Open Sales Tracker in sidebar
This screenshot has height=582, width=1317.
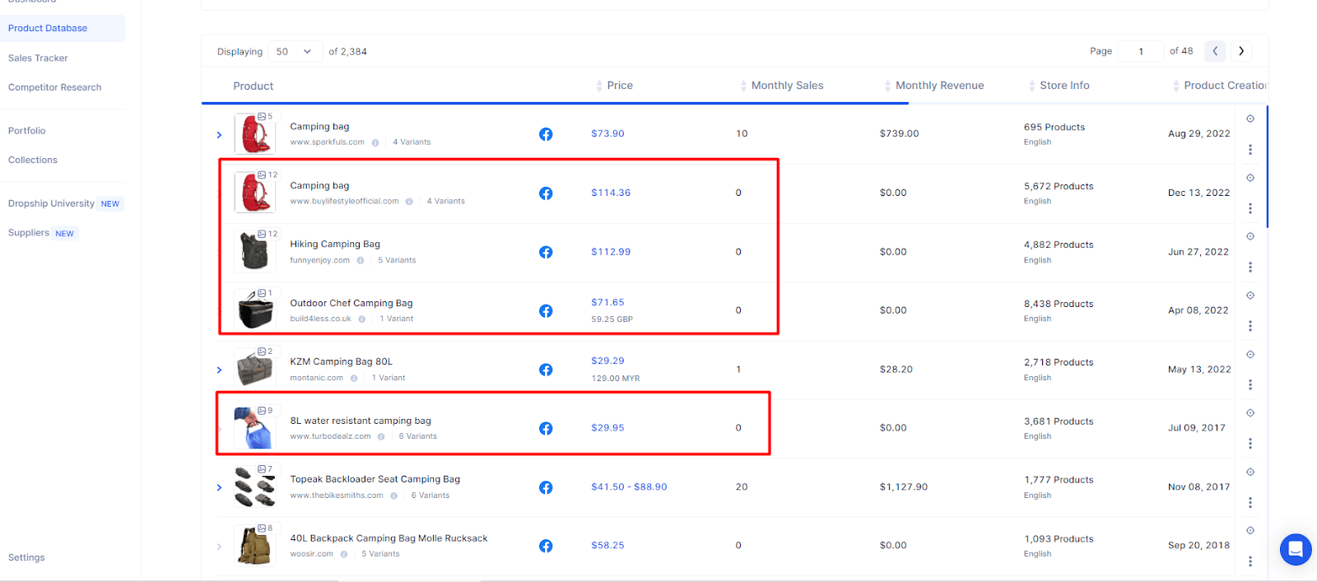point(38,58)
